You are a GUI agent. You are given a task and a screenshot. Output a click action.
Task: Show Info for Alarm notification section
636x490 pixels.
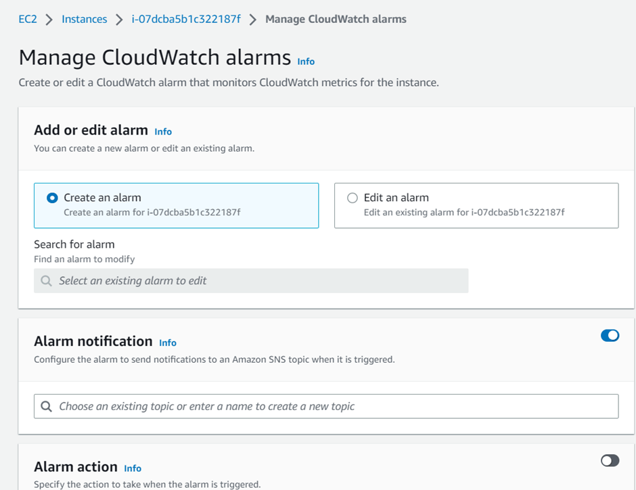click(x=168, y=343)
